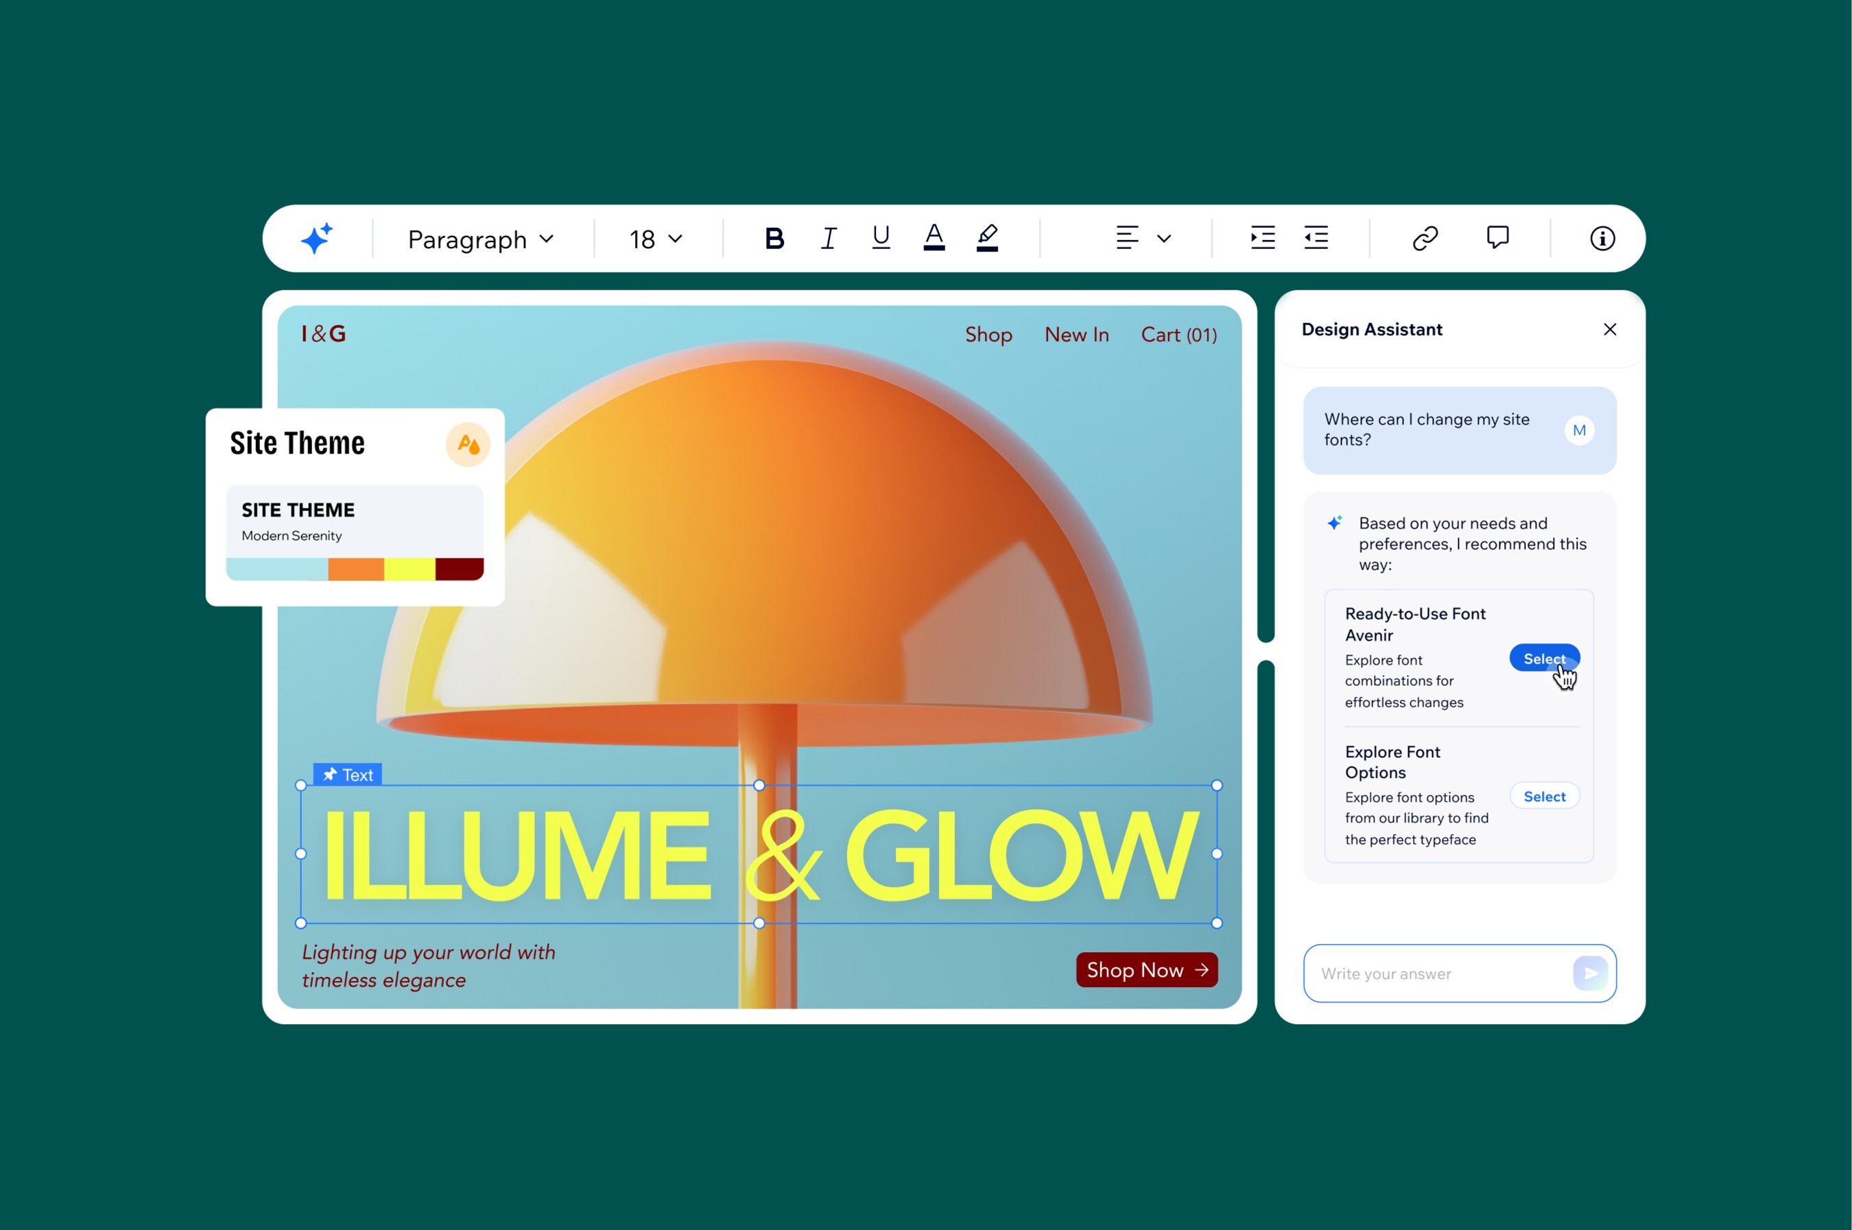Select the Ready-to-Use Font Avenir option
This screenshot has width=1852, height=1230.
[x=1544, y=658]
